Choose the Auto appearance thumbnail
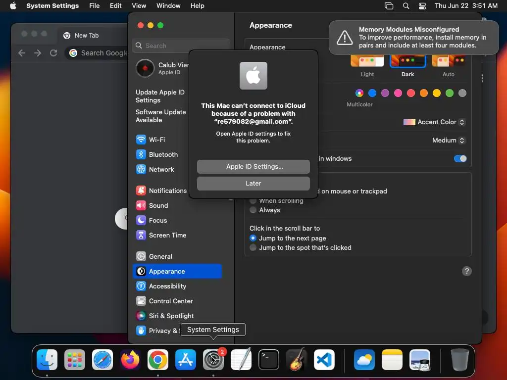The image size is (507, 380). (449, 61)
